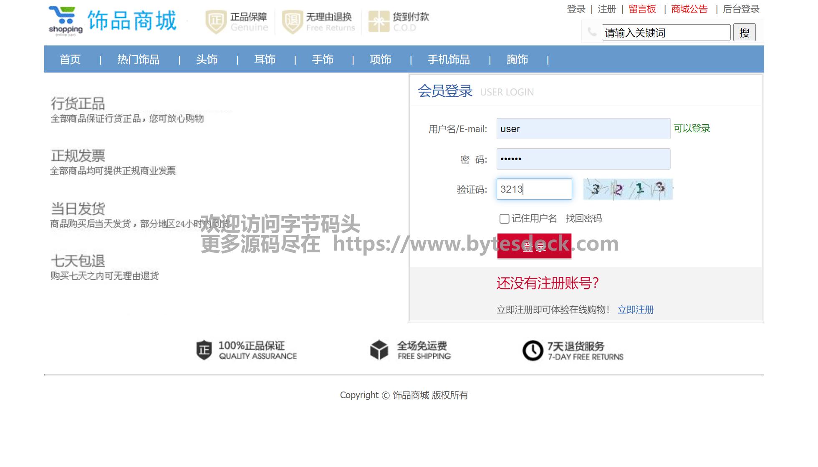Go to the 手机饰品 category

449,60
